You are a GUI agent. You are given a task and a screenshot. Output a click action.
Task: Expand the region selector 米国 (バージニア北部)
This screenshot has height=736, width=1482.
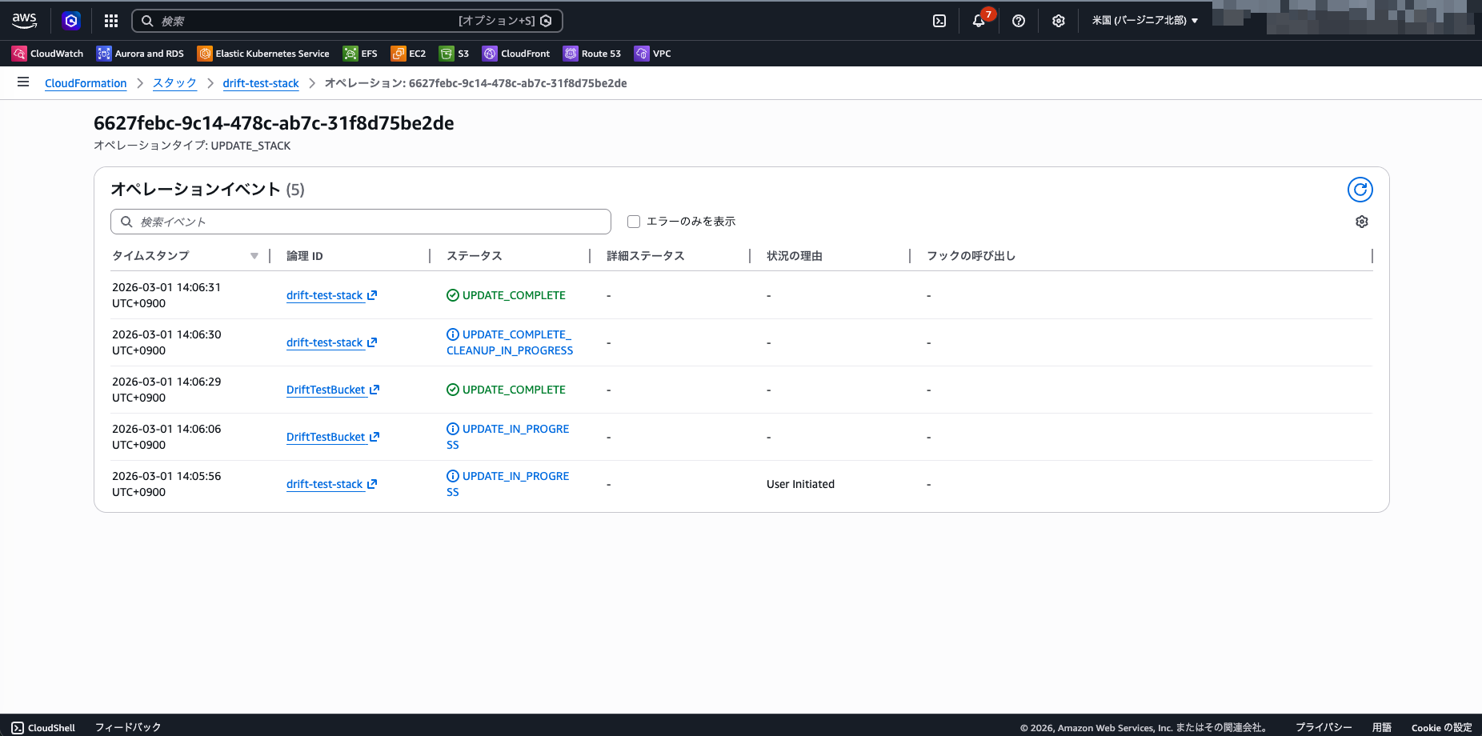pos(1144,21)
